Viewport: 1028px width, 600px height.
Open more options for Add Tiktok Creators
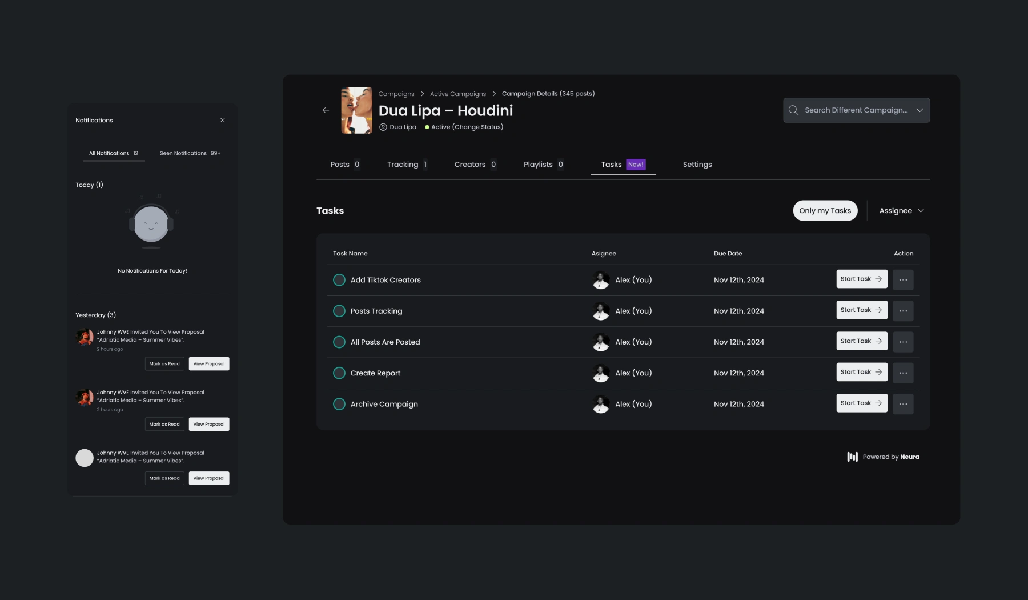click(x=903, y=280)
